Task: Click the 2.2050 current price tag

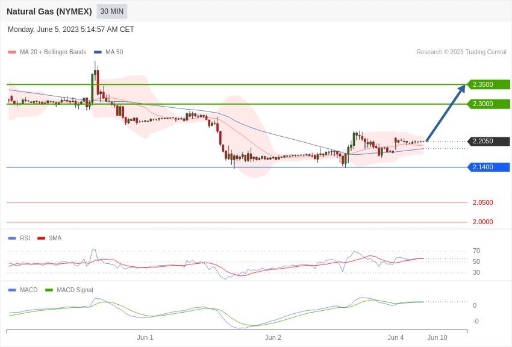Action: tap(489, 142)
